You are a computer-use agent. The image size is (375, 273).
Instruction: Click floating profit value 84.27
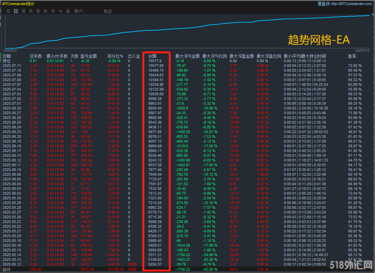(234, 250)
